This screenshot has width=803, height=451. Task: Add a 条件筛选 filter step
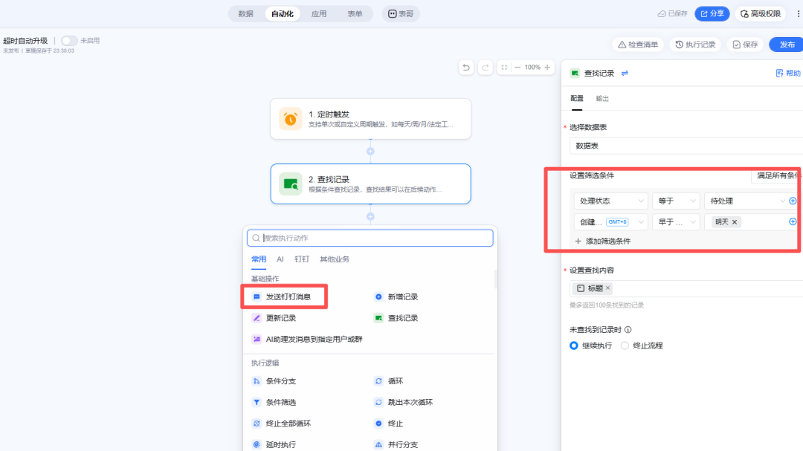[x=274, y=403]
